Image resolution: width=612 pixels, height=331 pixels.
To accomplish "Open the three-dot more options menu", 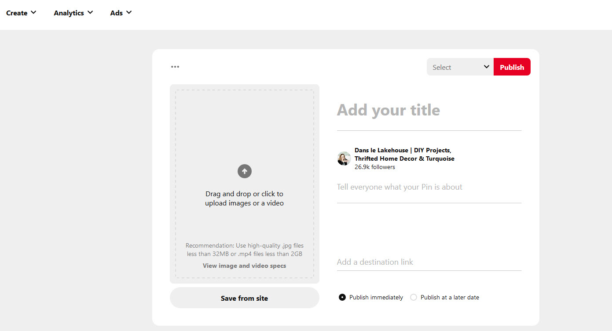I will (175, 67).
